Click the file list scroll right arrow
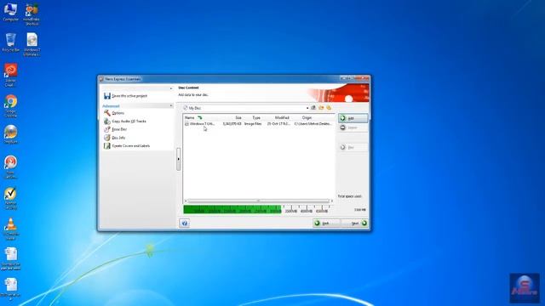Image resolution: width=545 pixels, height=306 pixels. click(x=331, y=201)
